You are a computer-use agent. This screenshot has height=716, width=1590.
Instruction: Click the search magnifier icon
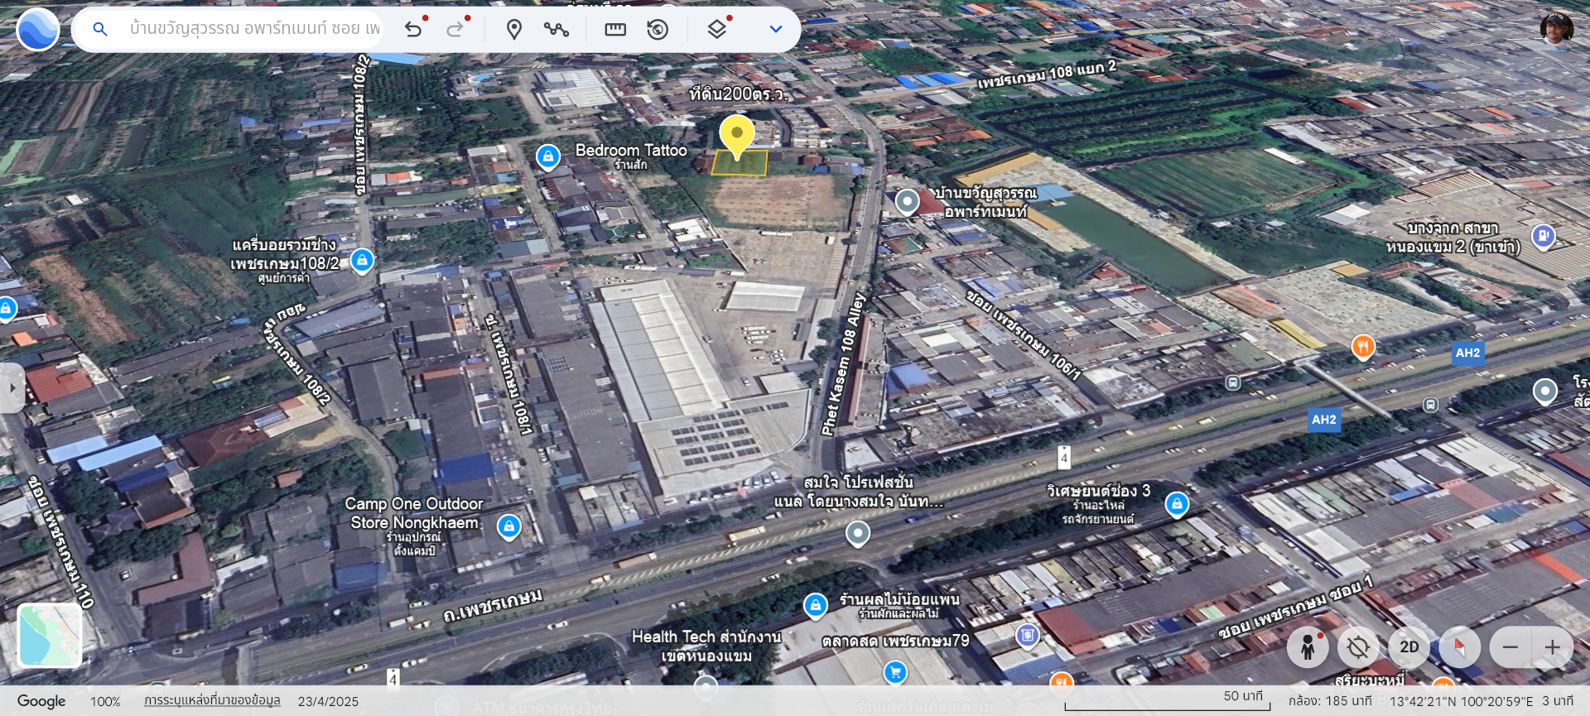pos(100,30)
